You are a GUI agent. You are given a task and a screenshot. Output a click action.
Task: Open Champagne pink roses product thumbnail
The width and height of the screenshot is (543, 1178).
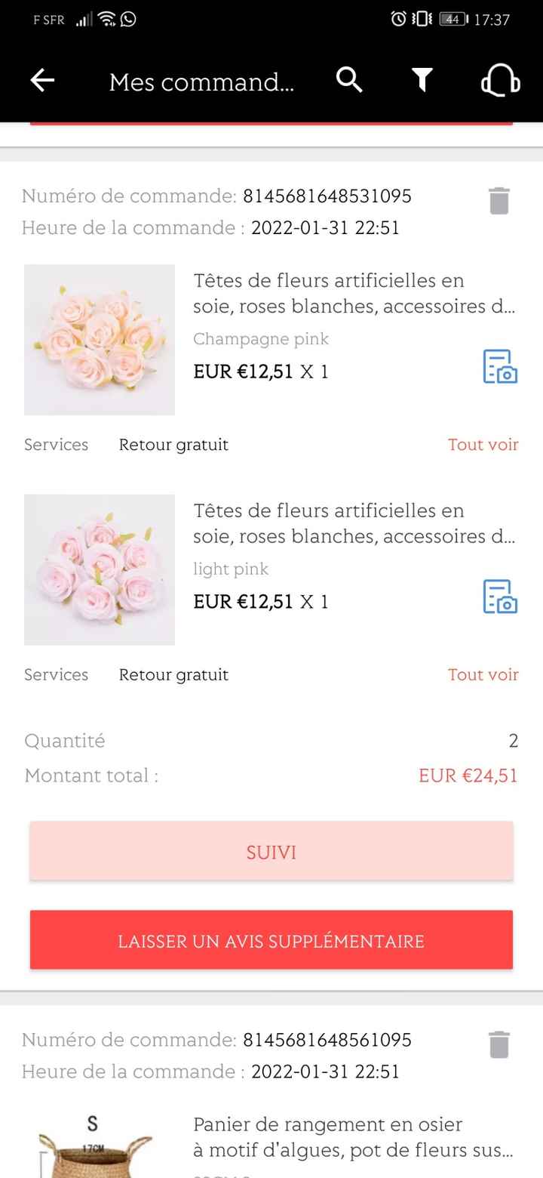click(x=100, y=340)
